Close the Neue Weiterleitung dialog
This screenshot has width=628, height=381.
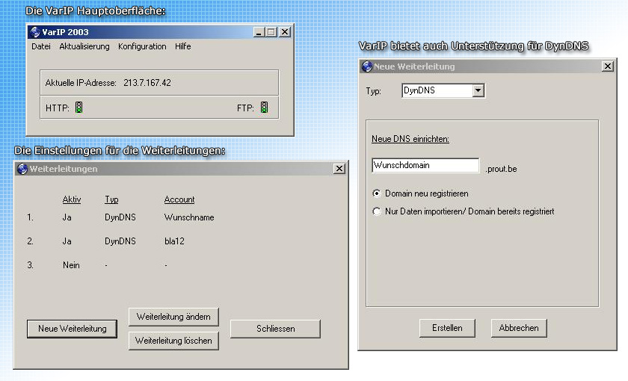[608, 66]
